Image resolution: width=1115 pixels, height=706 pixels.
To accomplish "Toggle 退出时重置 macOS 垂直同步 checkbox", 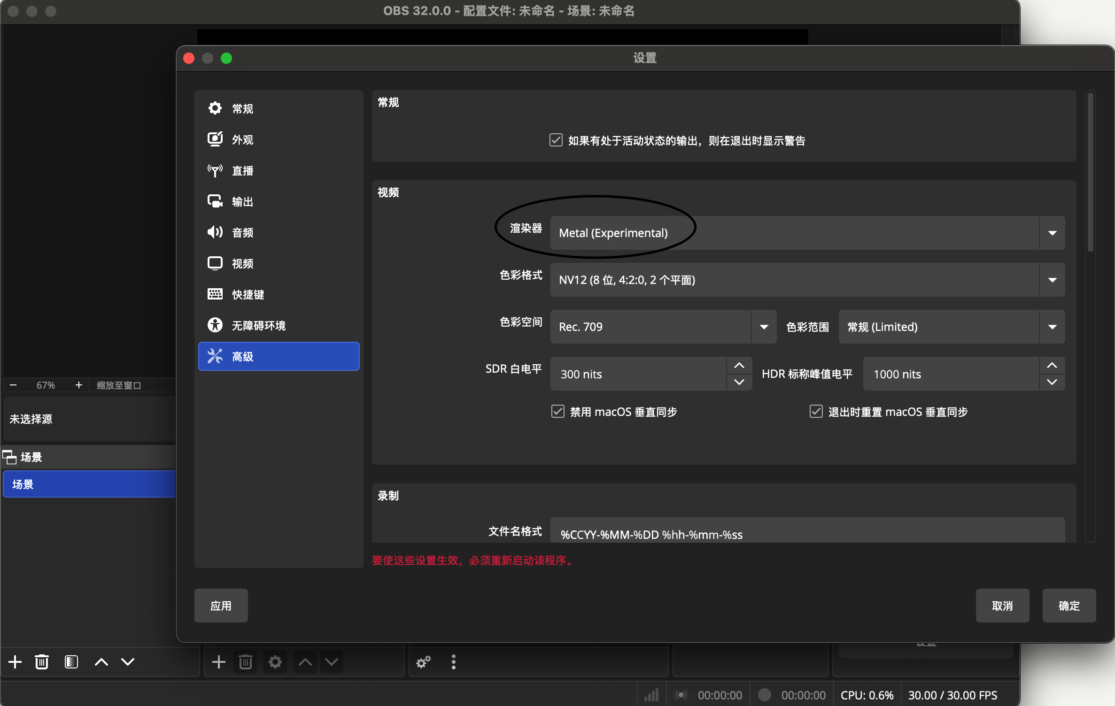I will [x=816, y=412].
